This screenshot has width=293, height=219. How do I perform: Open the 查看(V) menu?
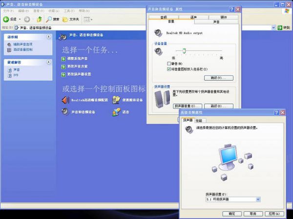pyautogui.click(x=39, y=11)
